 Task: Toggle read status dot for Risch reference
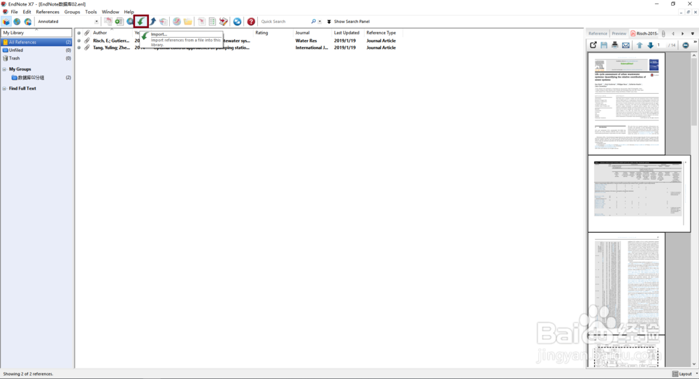click(x=79, y=41)
